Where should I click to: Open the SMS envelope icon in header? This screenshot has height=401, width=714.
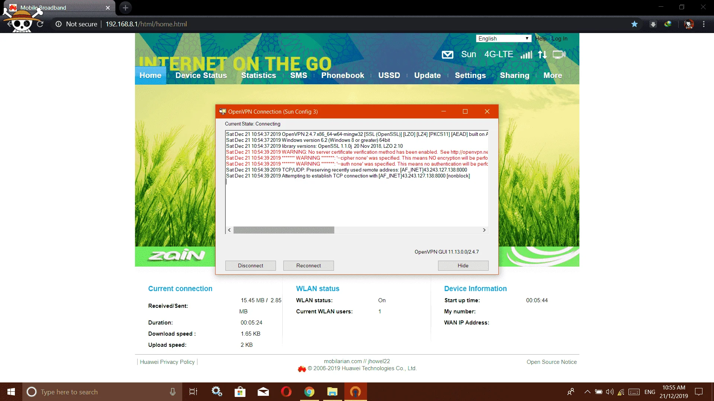pyautogui.click(x=447, y=55)
